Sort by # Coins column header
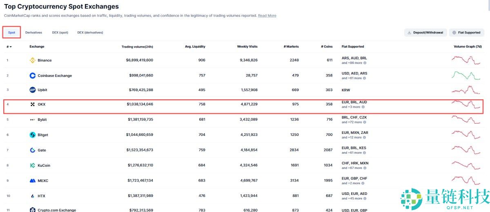Viewport: 490px width, 212px height. (327, 46)
